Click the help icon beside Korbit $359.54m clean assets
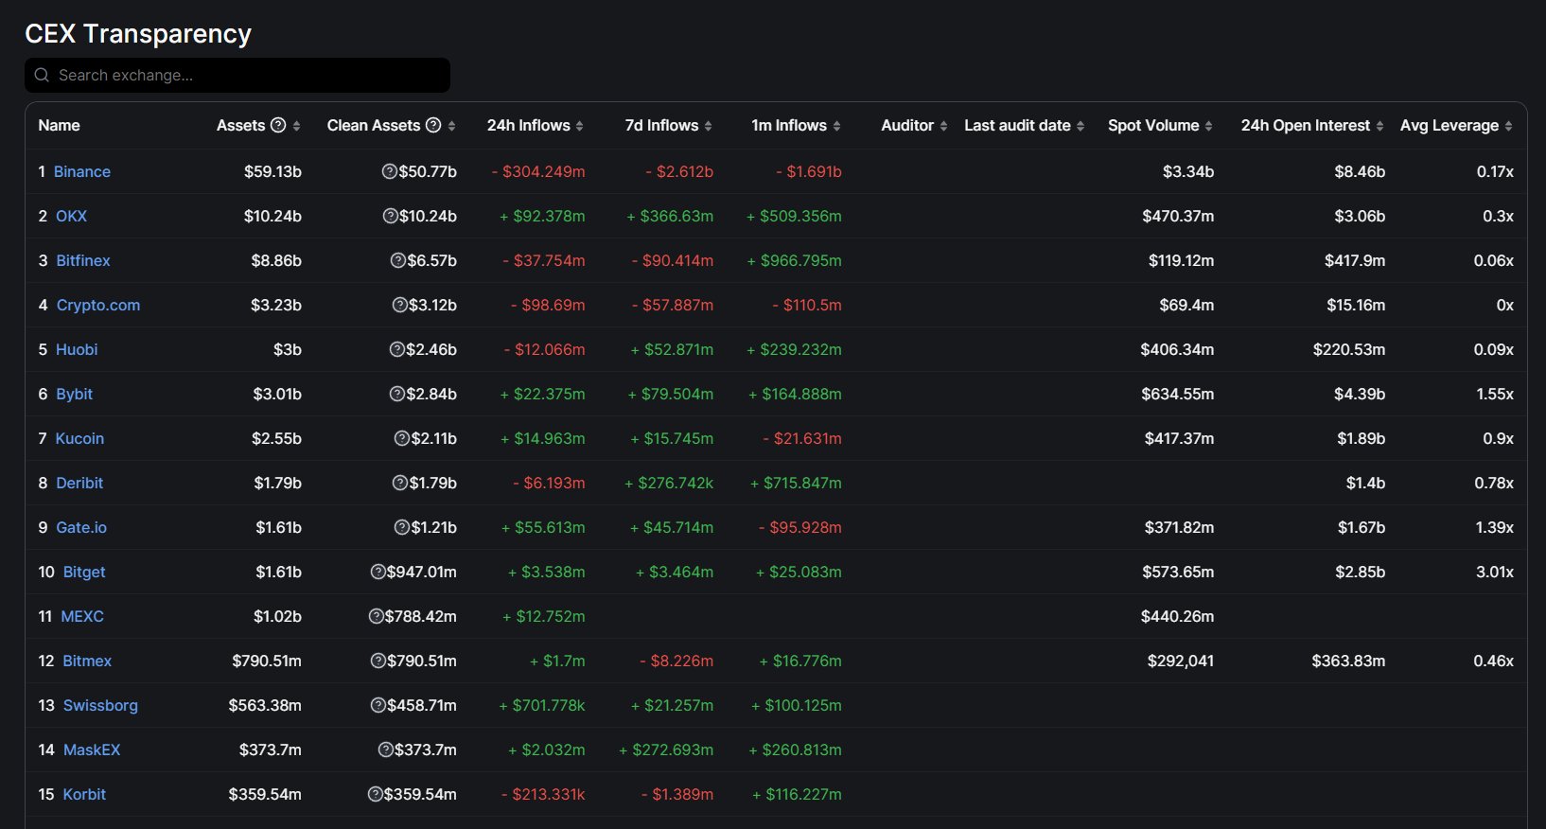Image resolution: width=1546 pixels, height=829 pixels. tap(375, 794)
